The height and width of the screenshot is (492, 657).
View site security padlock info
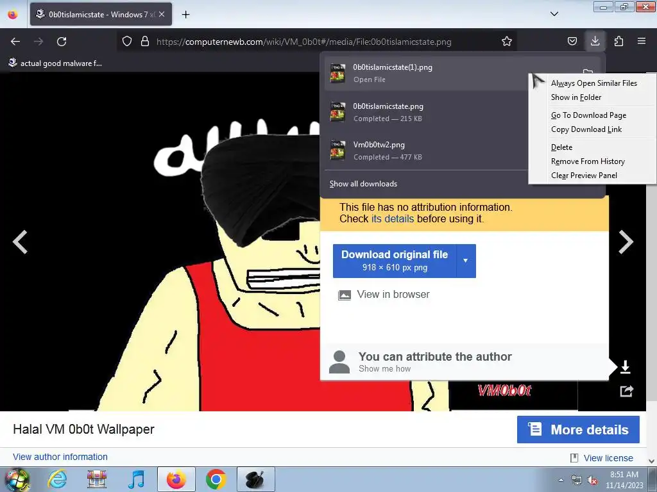[145, 41]
